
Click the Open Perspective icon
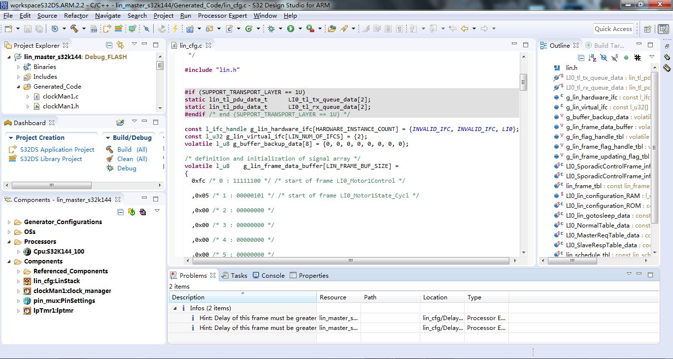[x=648, y=29]
